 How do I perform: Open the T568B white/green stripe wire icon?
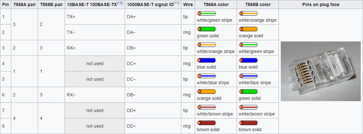pyautogui.click(x=248, y=45)
